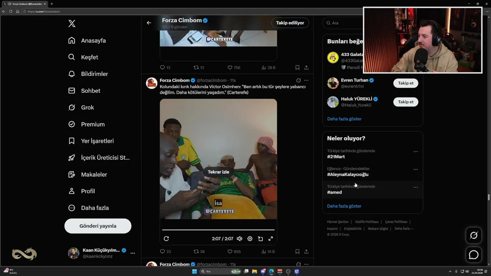
Task: Bookmark the post with 855 likes
Action: click(x=297, y=251)
